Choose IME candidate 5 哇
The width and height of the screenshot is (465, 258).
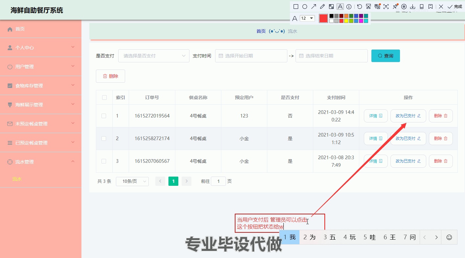(369, 237)
